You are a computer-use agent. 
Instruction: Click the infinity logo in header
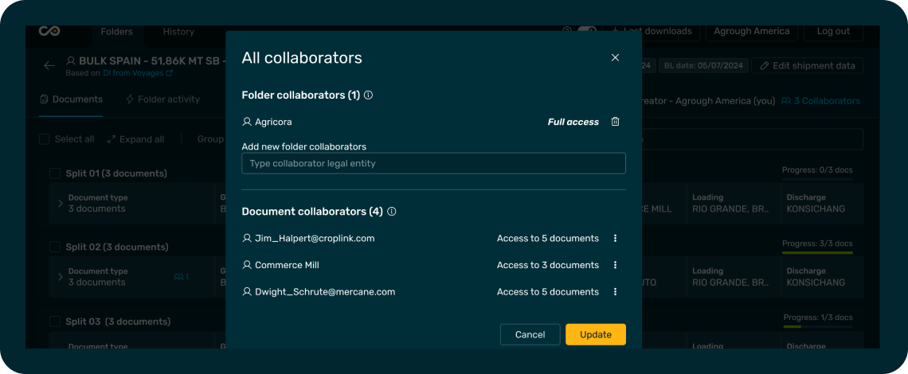(x=49, y=31)
